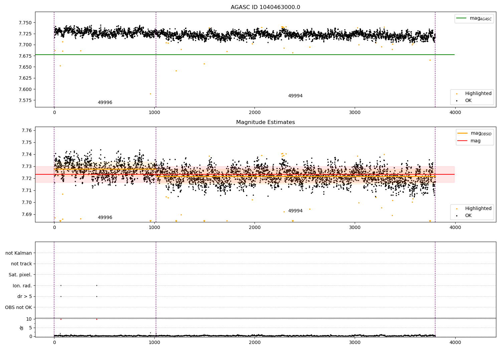The image size is (501, 350).
Task: Click the '7.575' y-axis tick label
Action: tap(25, 100)
